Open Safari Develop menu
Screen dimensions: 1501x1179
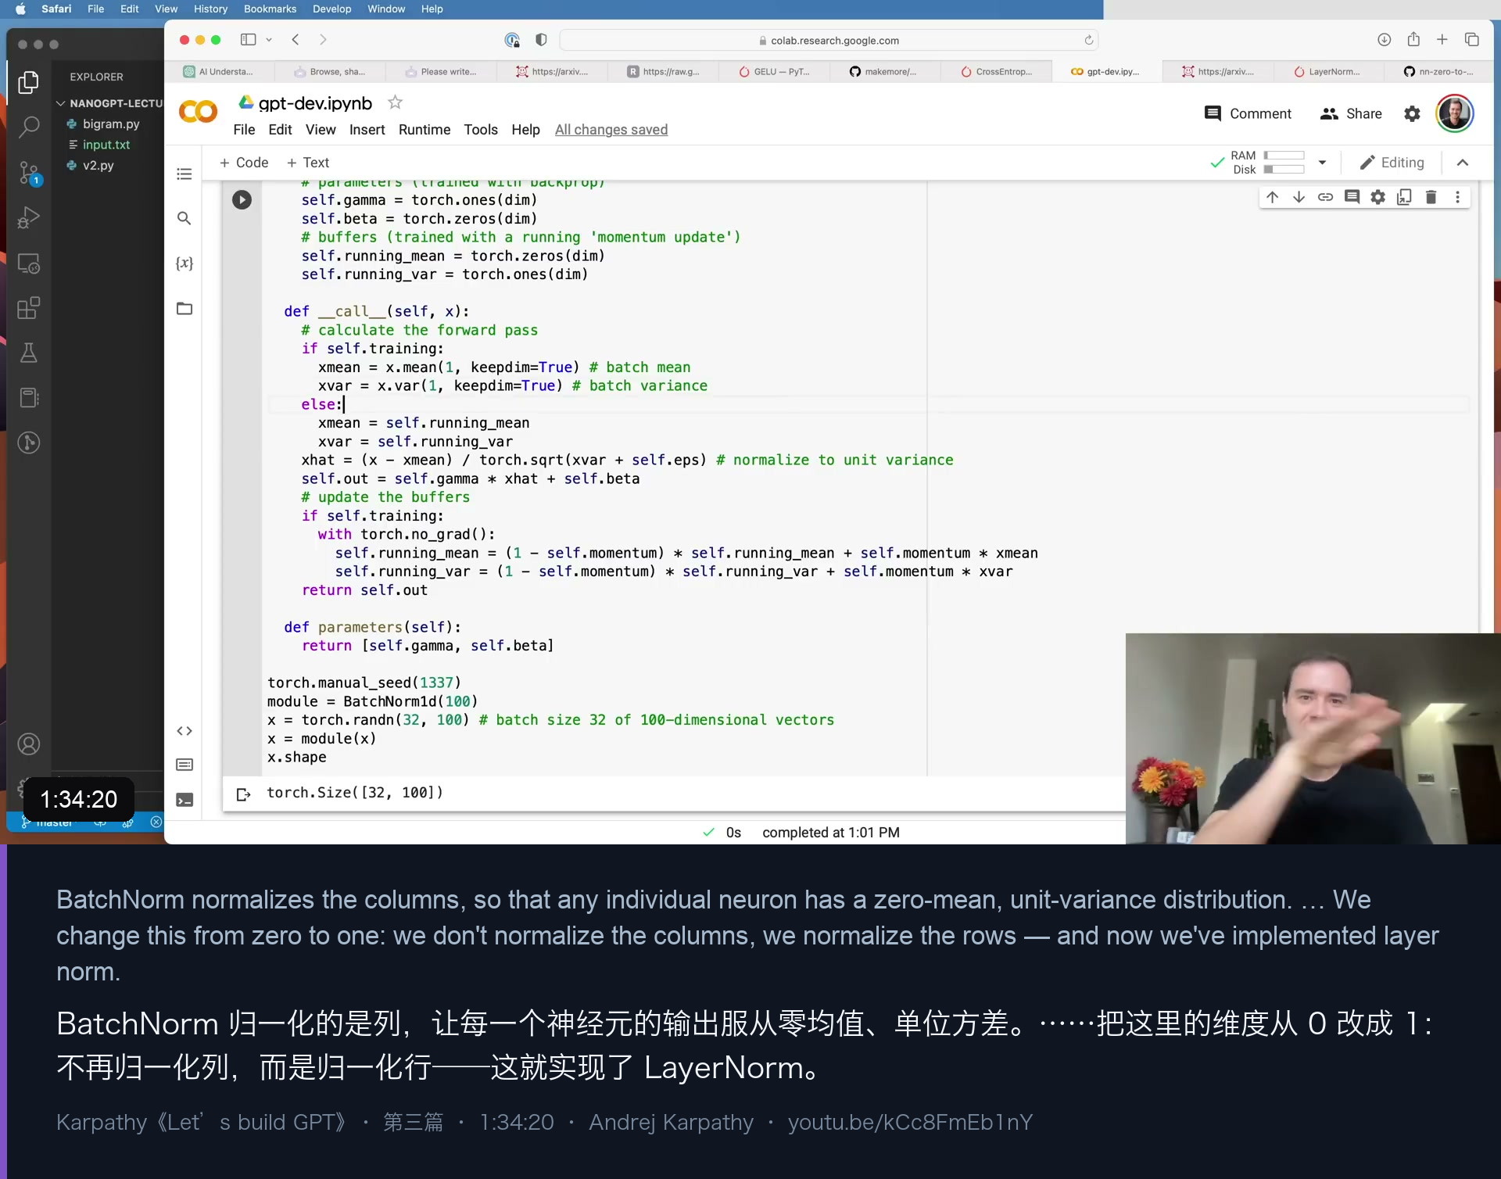pos(331,9)
